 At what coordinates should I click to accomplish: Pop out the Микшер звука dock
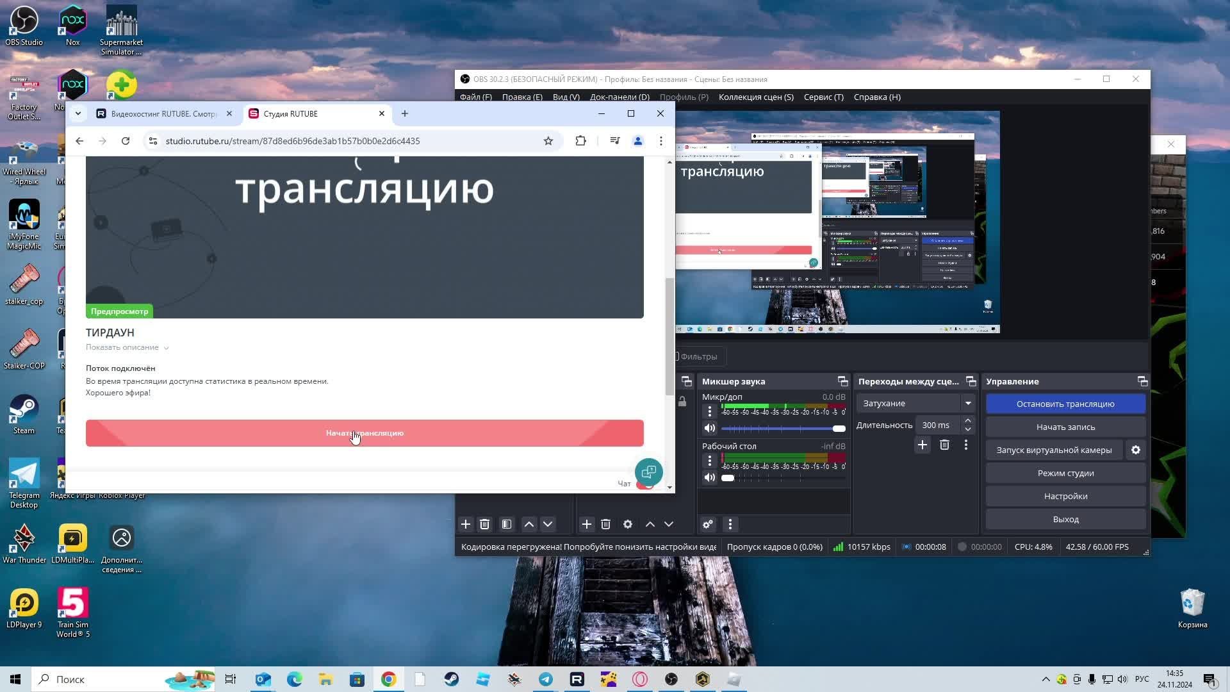point(842,381)
